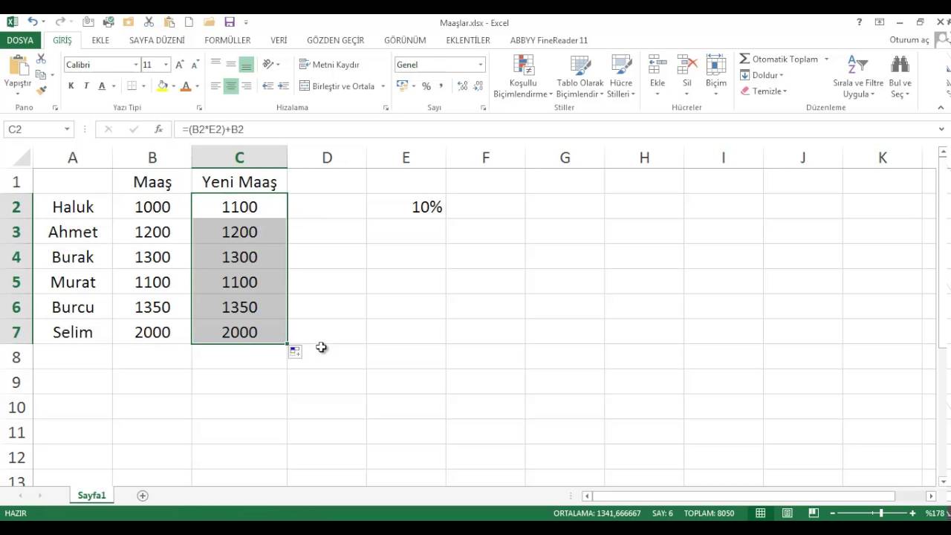The height and width of the screenshot is (535, 951).
Task: Toggle align left
Action: tap(215, 86)
